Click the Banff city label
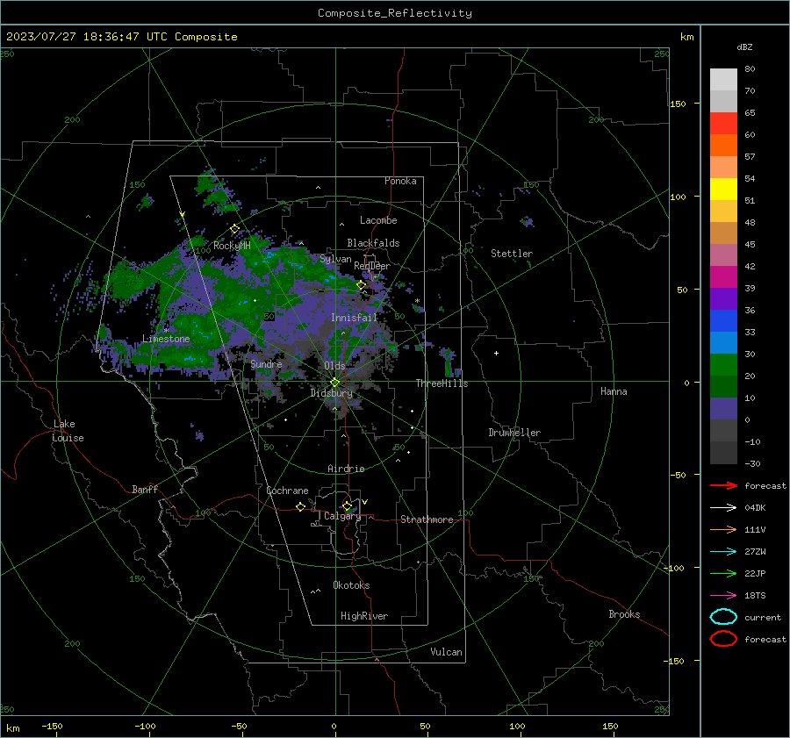 (x=145, y=490)
